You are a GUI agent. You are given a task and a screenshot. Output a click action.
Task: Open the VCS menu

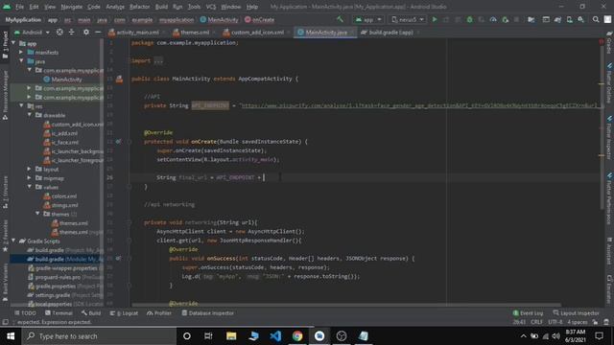point(211,7)
